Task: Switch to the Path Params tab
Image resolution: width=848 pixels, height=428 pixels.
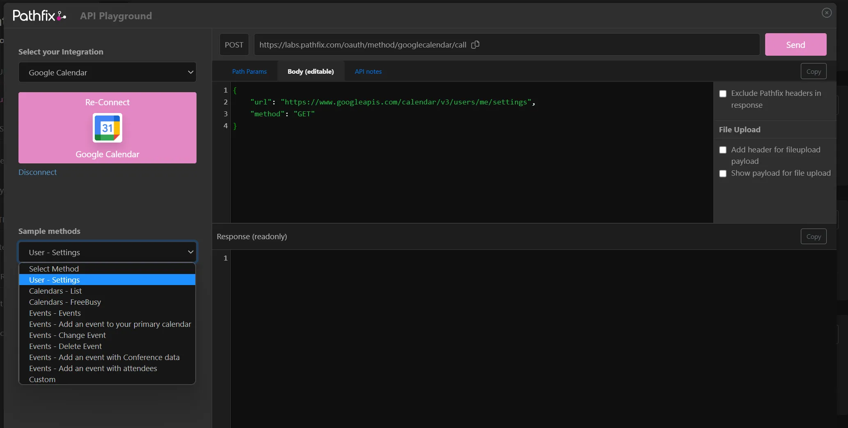Action: pyautogui.click(x=249, y=71)
